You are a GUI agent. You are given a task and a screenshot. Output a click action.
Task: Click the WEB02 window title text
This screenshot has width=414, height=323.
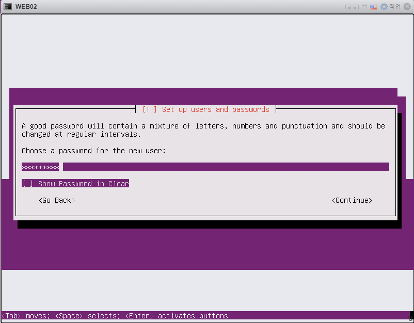point(26,7)
